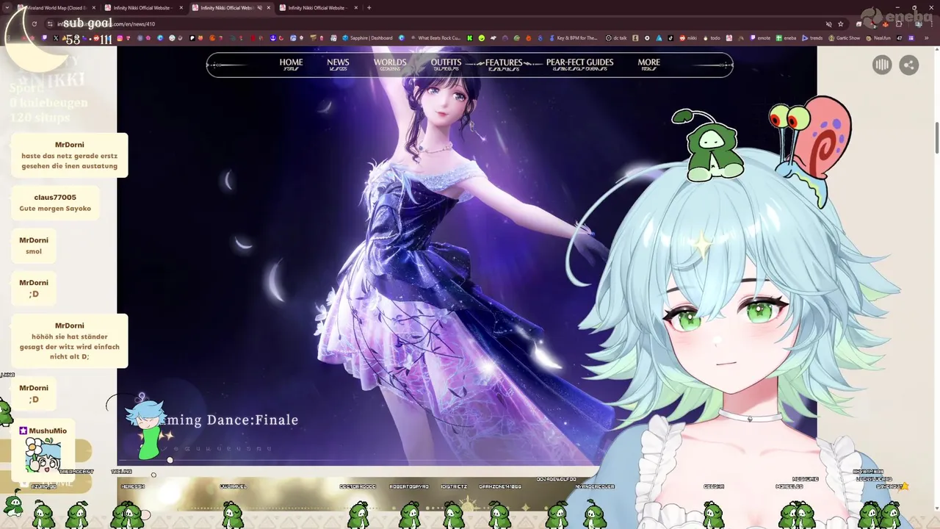Go to OUTFITS in the site navigation

coord(446,65)
